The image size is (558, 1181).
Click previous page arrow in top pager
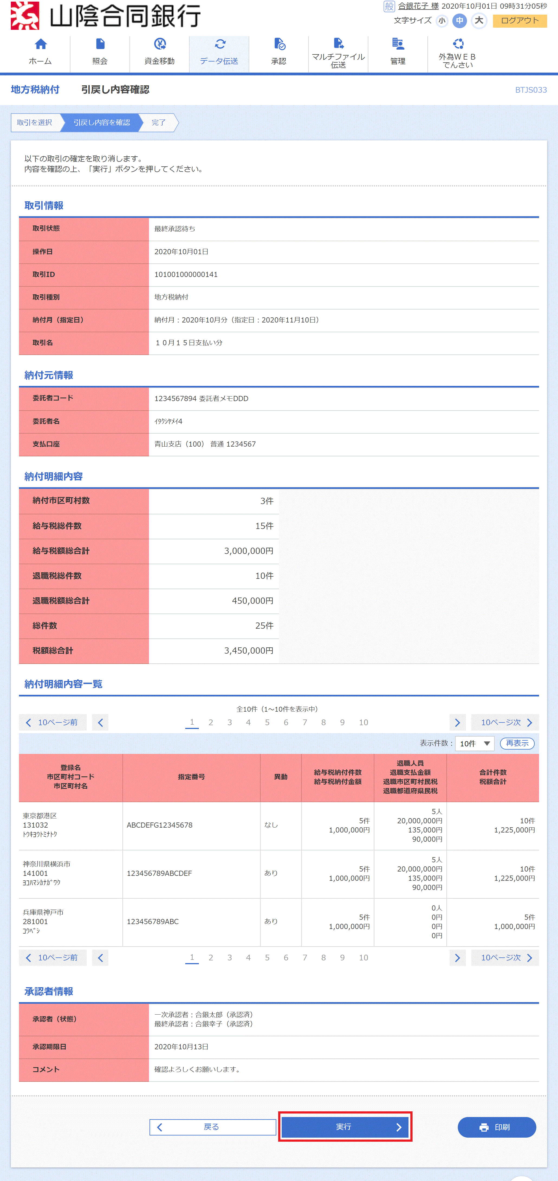pyautogui.click(x=100, y=722)
